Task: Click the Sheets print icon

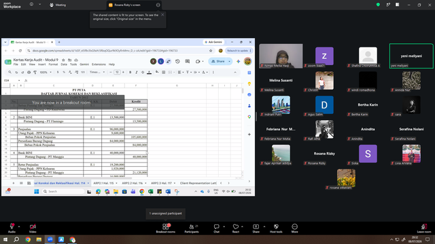Action: (29, 73)
